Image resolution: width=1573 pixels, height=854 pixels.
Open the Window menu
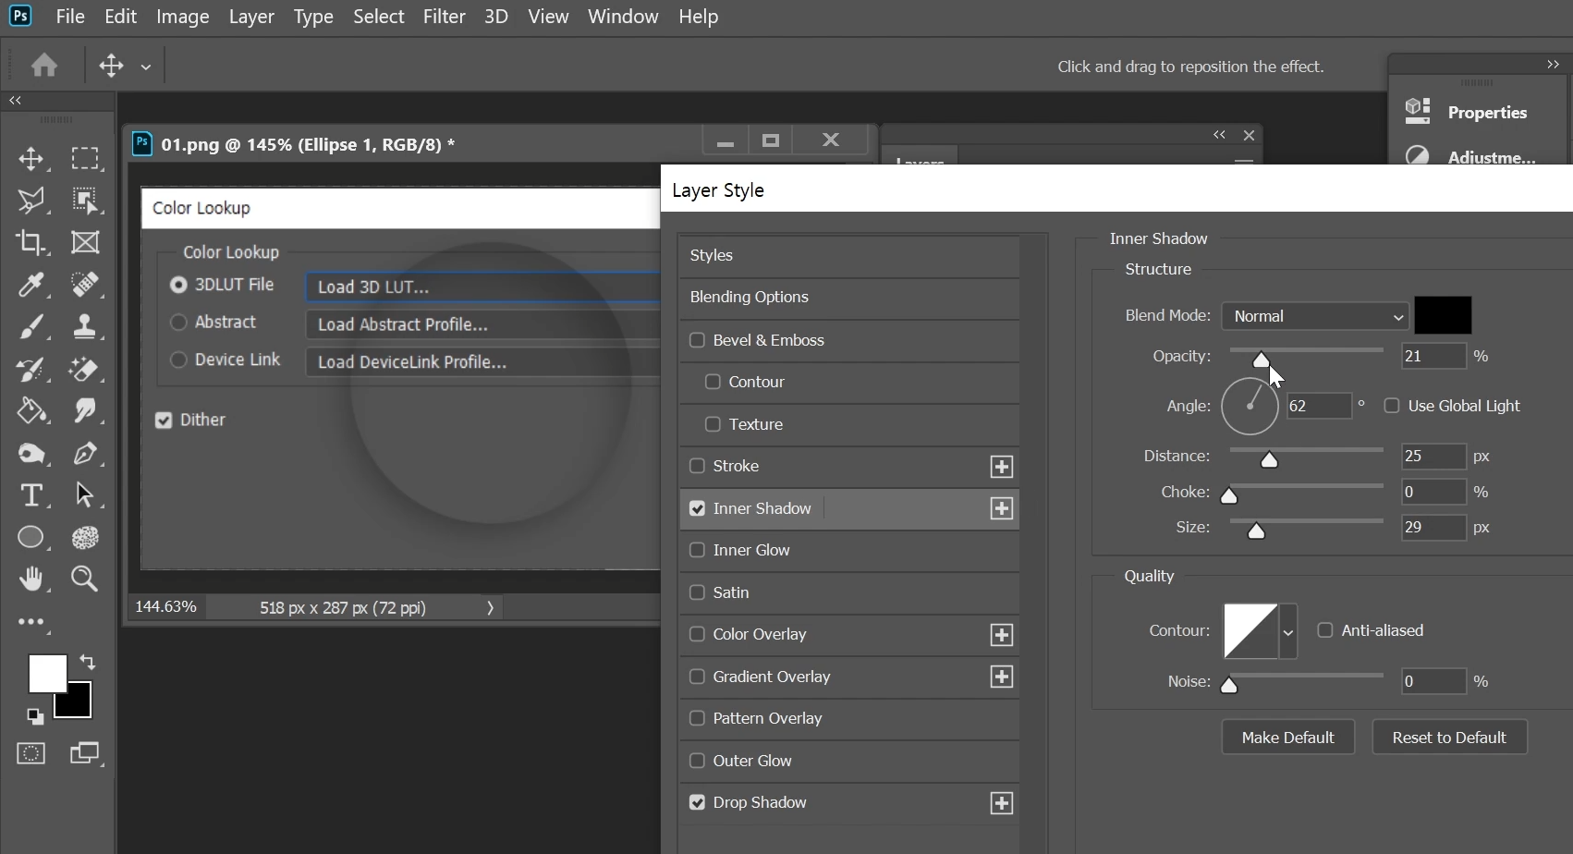(x=623, y=17)
